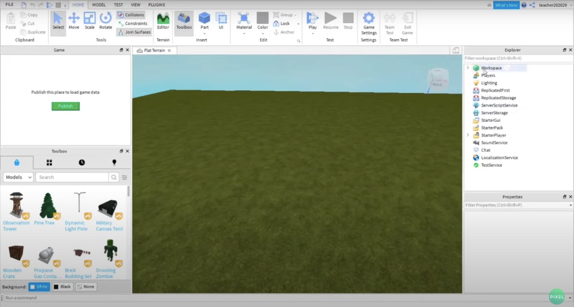
Task: Open the Play dropdown arrow
Action: click(x=313, y=34)
